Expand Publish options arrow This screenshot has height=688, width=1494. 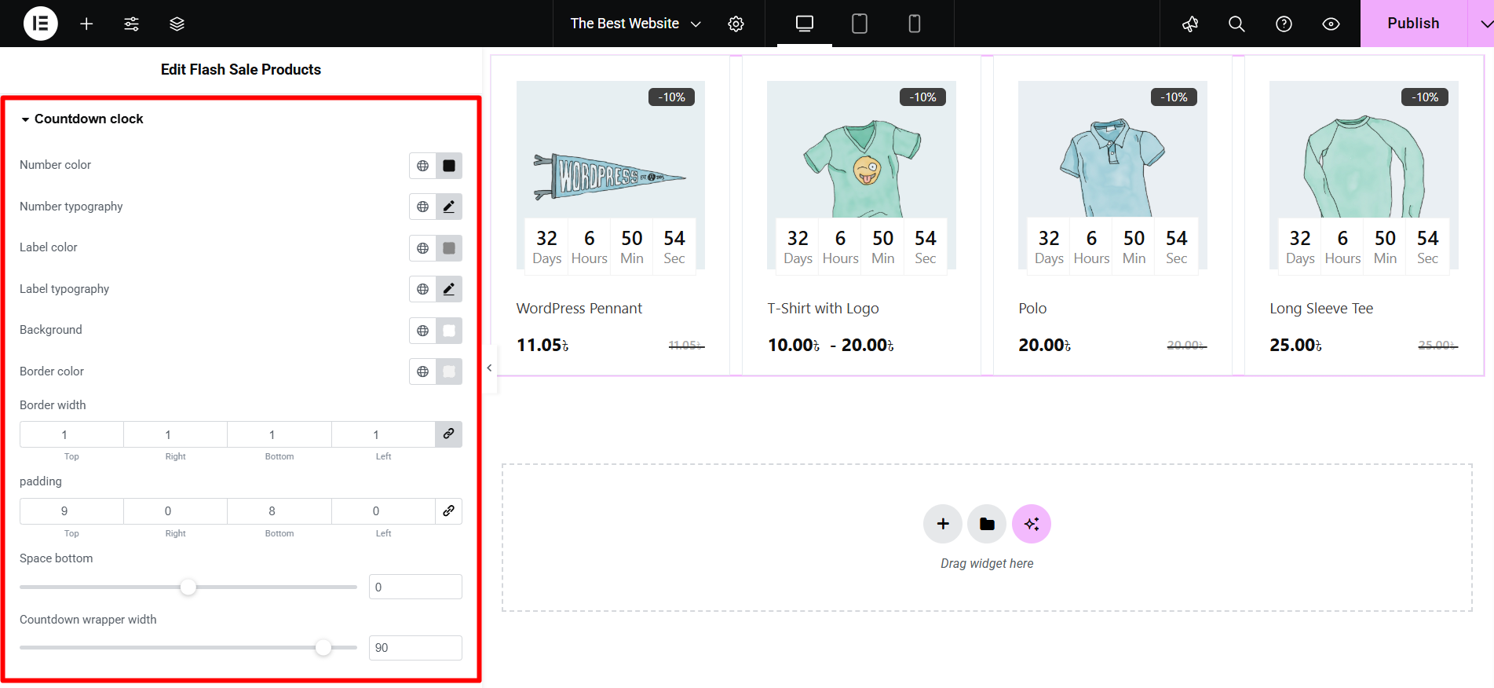coord(1484,24)
